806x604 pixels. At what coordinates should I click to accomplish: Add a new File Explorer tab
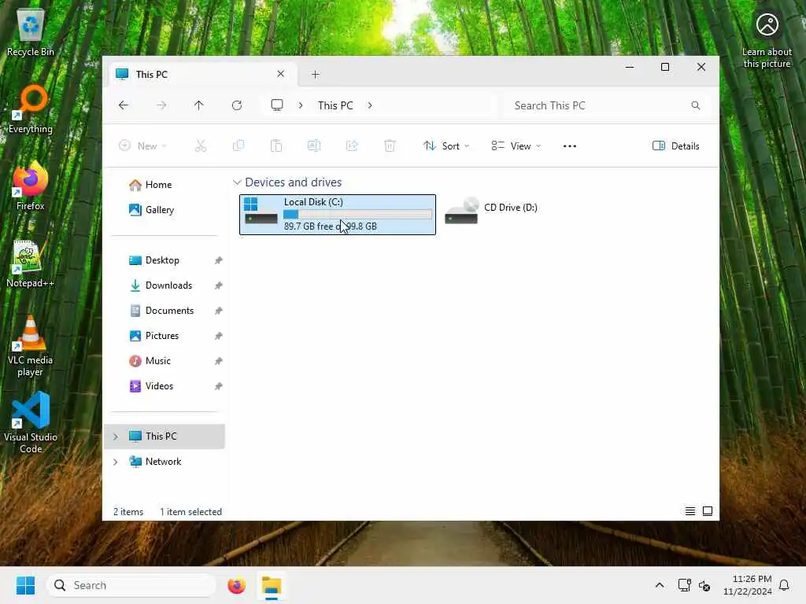[316, 75]
